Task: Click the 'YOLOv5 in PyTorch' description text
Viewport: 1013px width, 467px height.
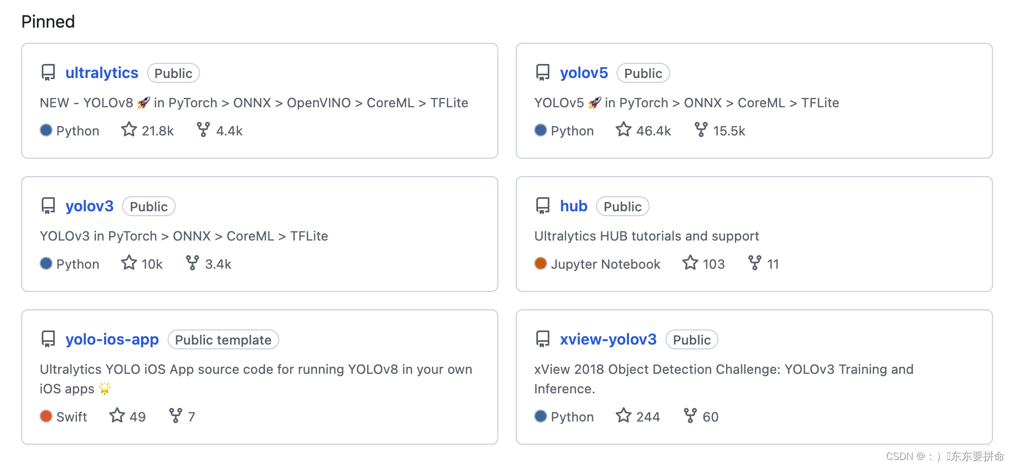Action: (x=687, y=103)
